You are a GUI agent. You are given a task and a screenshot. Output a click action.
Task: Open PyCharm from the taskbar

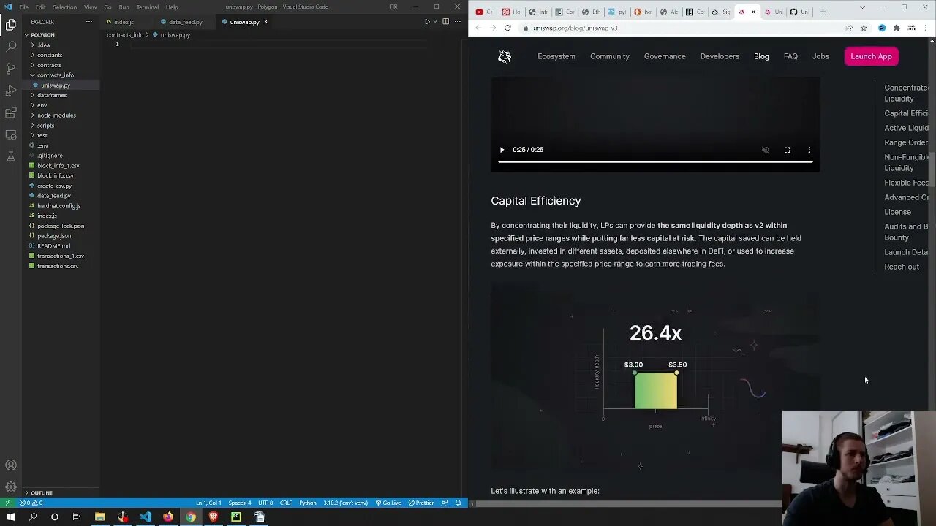click(x=236, y=517)
